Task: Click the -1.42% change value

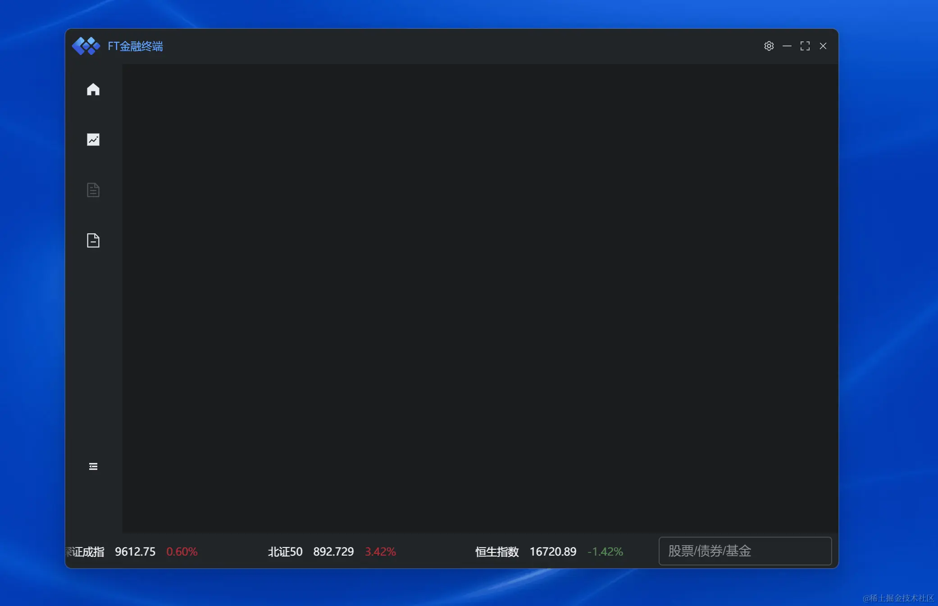Action: 605,552
